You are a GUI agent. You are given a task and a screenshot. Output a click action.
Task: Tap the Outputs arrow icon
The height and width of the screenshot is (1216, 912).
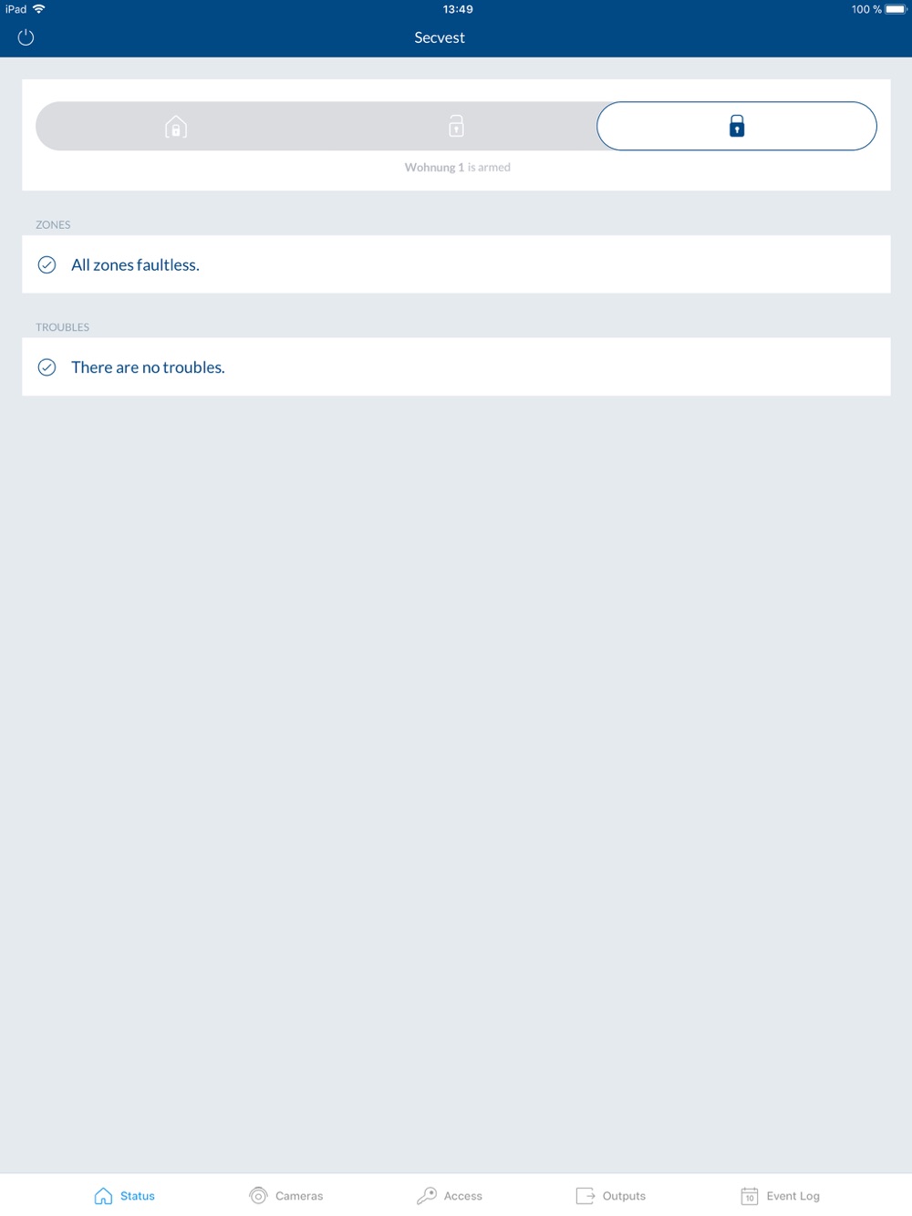(586, 1195)
